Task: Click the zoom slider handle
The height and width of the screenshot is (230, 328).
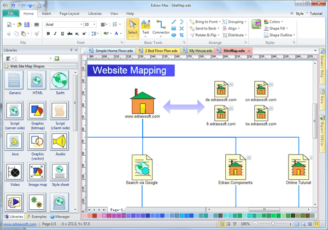Action: (273, 224)
